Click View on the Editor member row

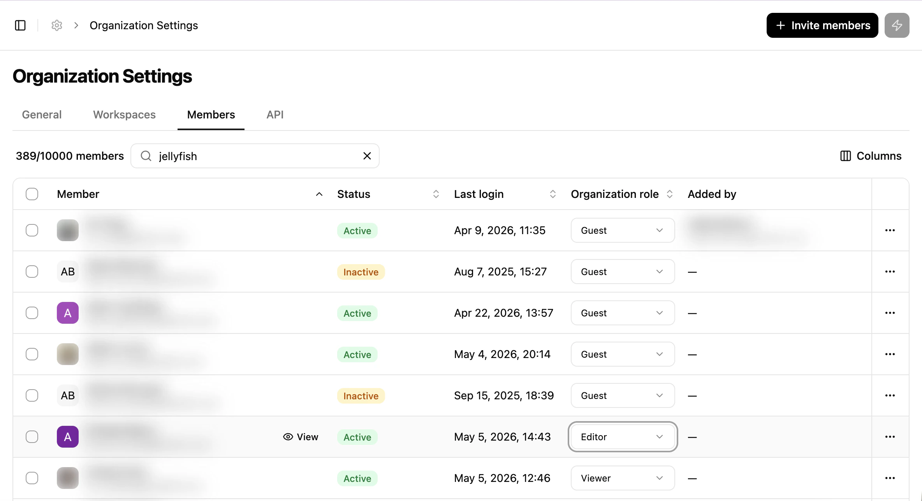coord(301,437)
